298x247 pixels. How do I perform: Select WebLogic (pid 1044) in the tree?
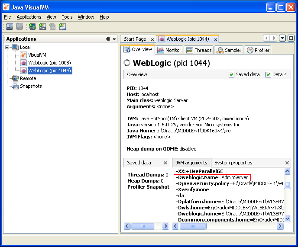50,71
